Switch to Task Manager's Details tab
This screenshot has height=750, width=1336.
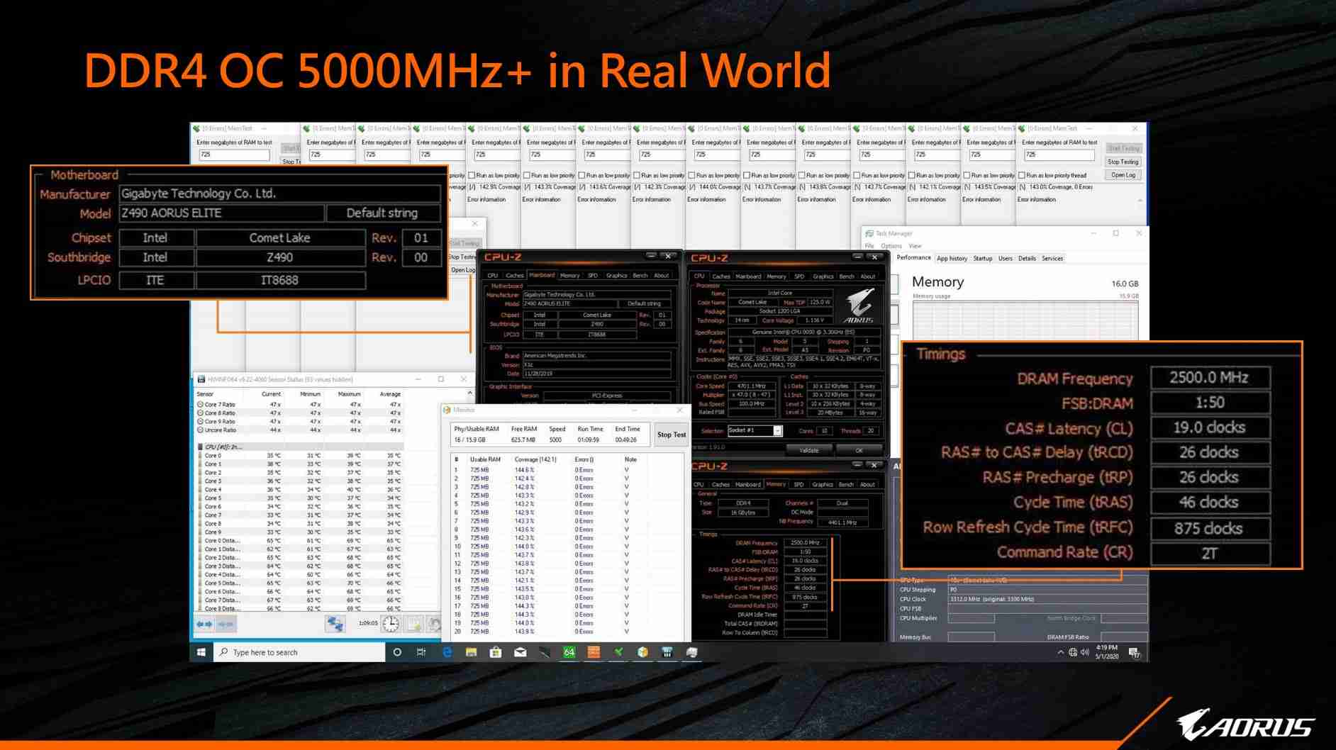pos(1027,259)
